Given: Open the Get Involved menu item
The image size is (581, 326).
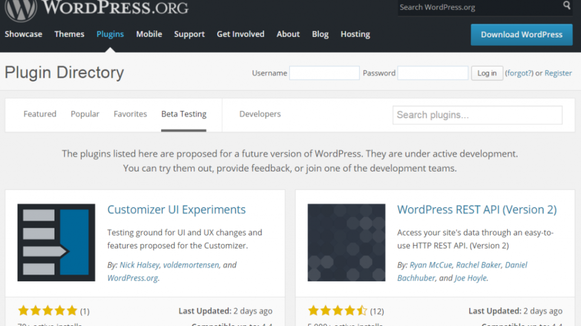Looking at the screenshot, I should tap(240, 34).
